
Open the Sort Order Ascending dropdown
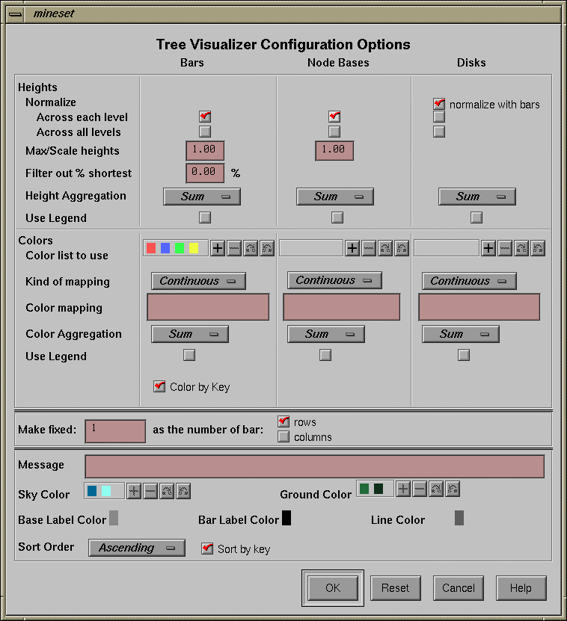pyautogui.click(x=137, y=548)
